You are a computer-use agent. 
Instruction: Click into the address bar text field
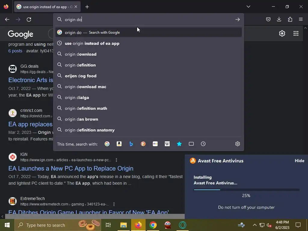tap(148, 20)
